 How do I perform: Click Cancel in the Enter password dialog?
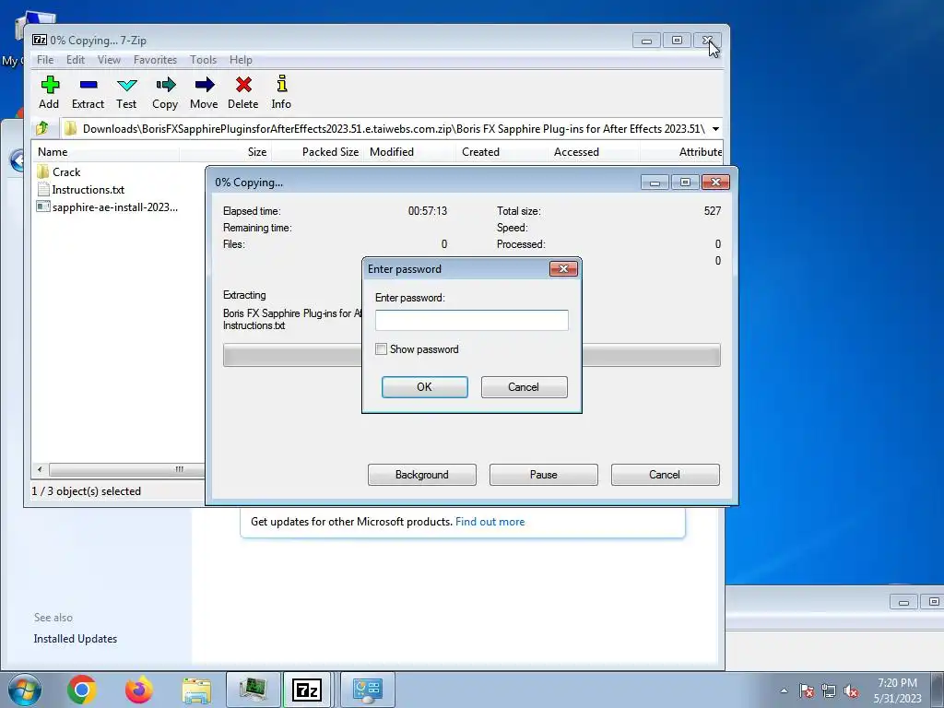coord(524,387)
